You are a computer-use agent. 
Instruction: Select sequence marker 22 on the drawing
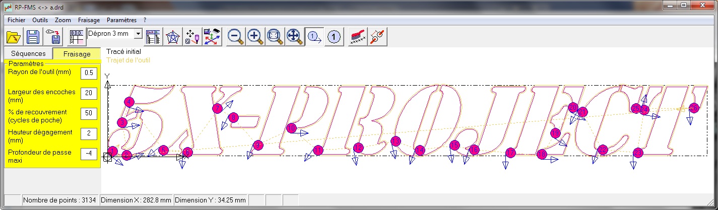point(603,150)
